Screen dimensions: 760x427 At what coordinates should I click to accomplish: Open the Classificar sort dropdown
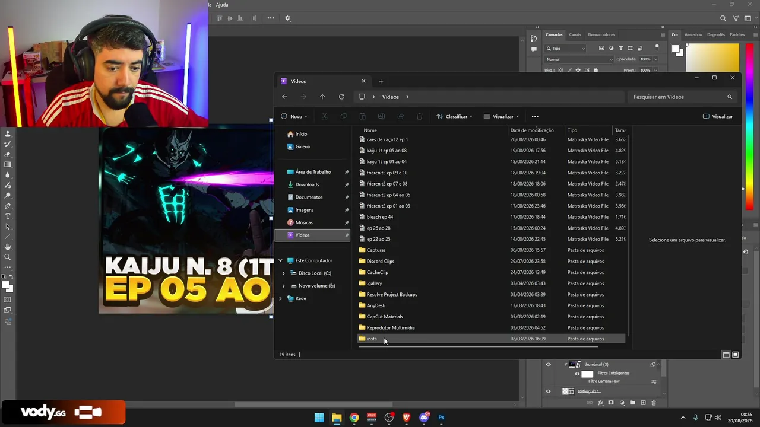(454, 116)
